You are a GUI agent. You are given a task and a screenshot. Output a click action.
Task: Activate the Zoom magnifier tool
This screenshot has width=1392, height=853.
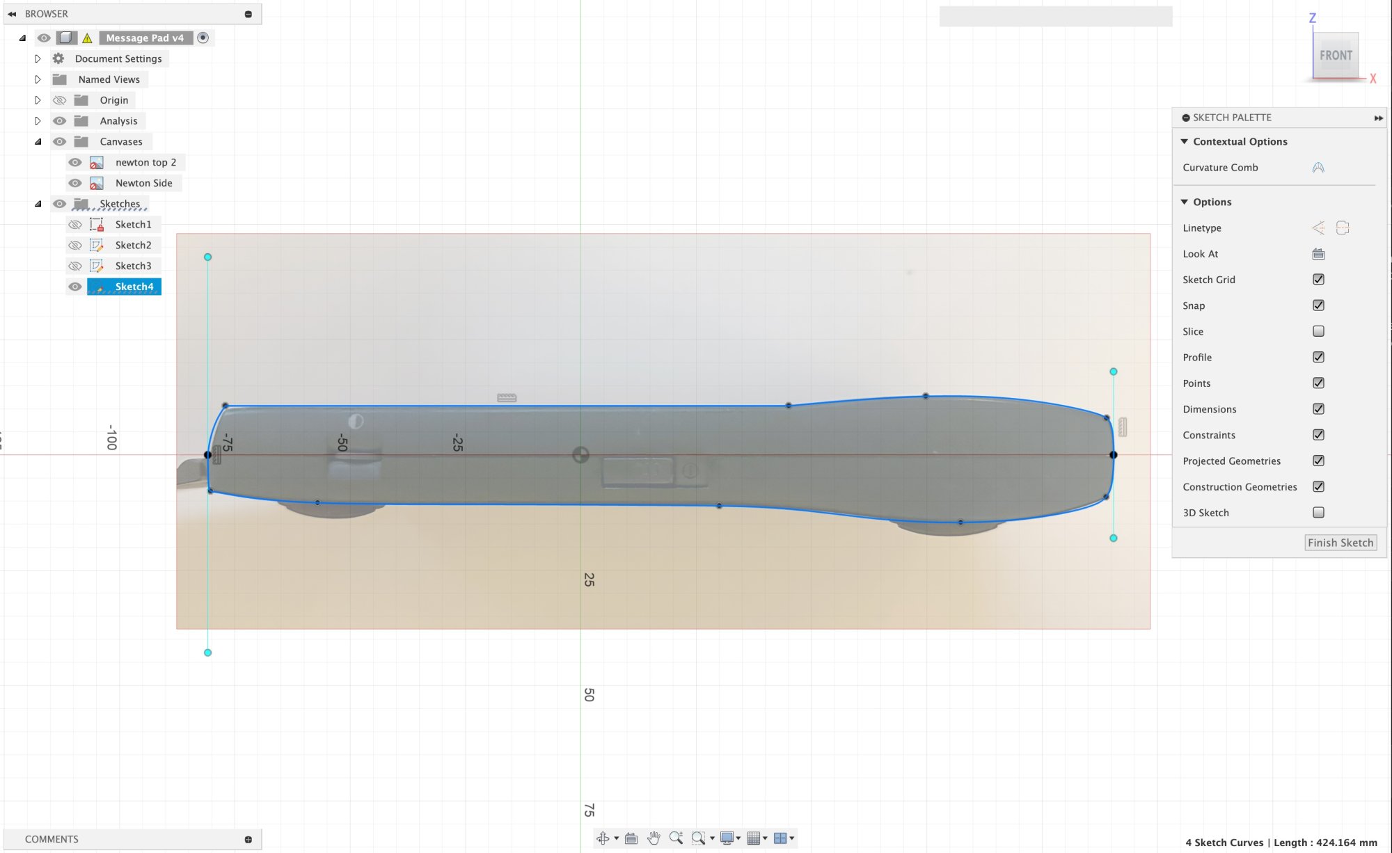click(675, 838)
